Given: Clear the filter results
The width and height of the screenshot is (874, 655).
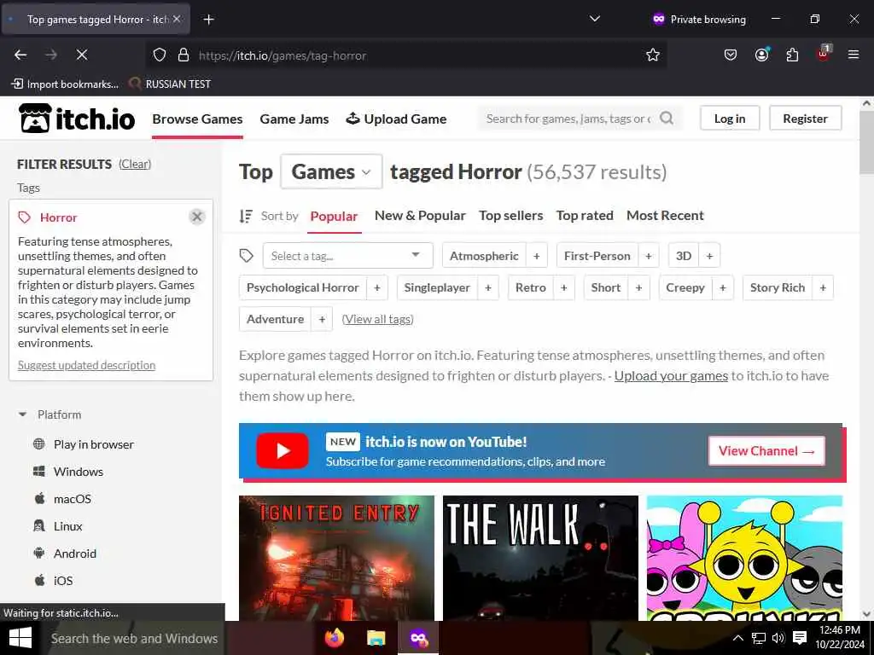Looking at the screenshot, I should pos(135,164).
